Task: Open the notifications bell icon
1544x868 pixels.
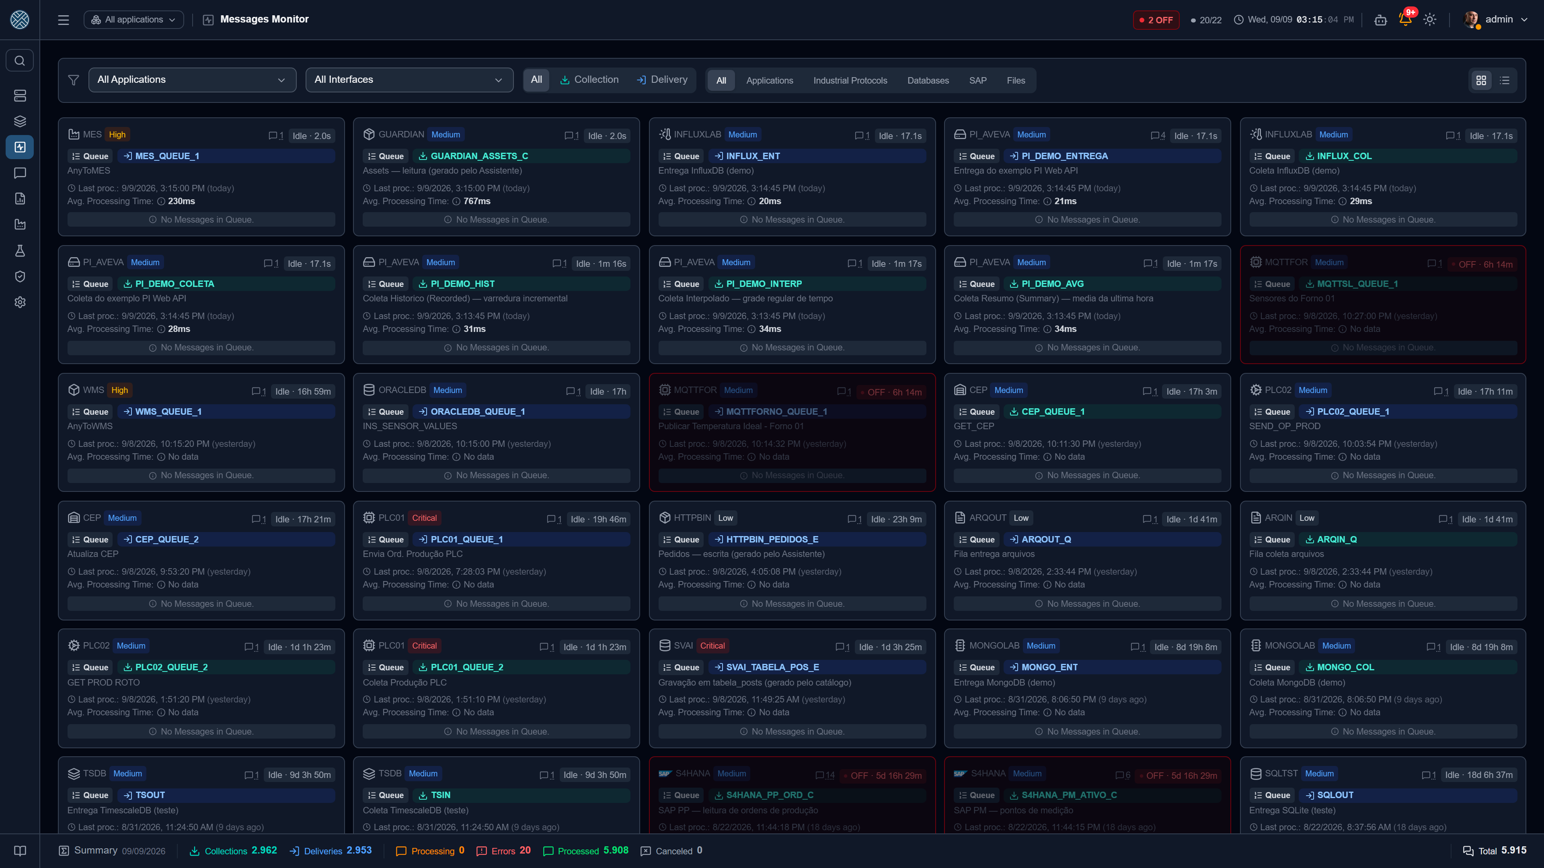Action: click(x=1405, y=19)
